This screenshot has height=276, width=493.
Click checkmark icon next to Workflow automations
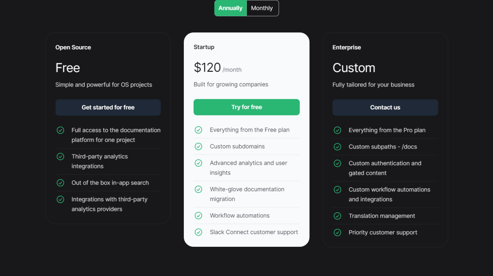199,215
